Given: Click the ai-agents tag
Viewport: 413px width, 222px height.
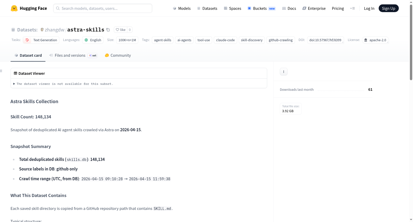Looking at the screenshot, I should [184, 40].
